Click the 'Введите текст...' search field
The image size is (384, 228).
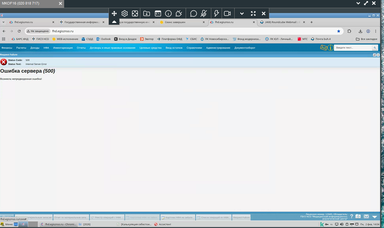(353, 48)
